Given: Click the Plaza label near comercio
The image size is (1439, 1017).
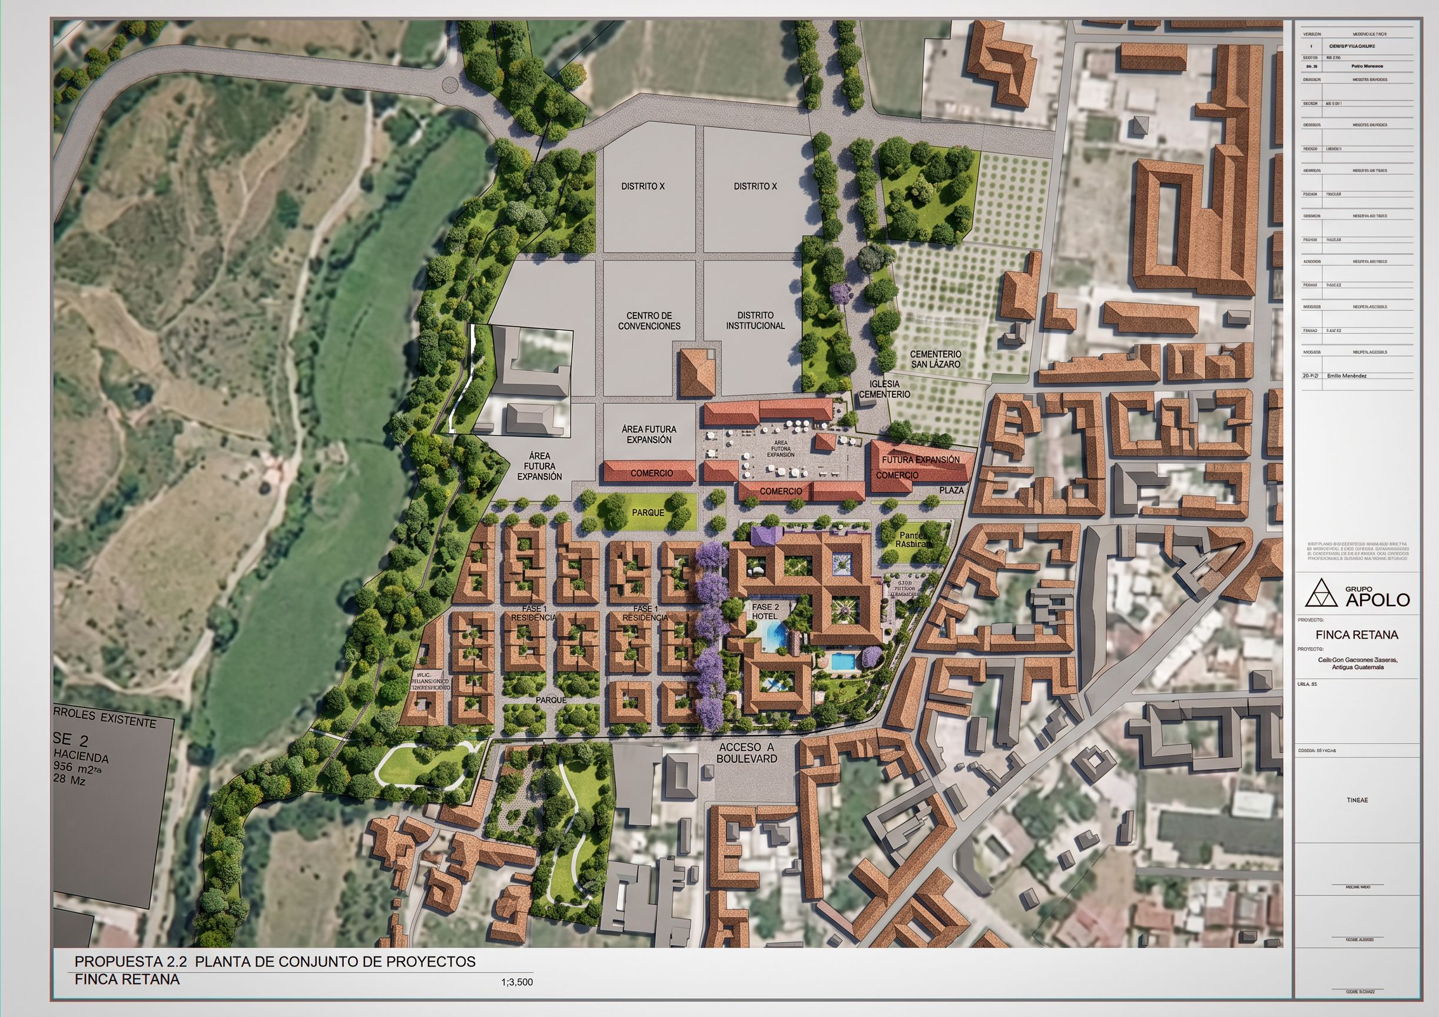Looking at the screenshot, I should coord(951,490).
